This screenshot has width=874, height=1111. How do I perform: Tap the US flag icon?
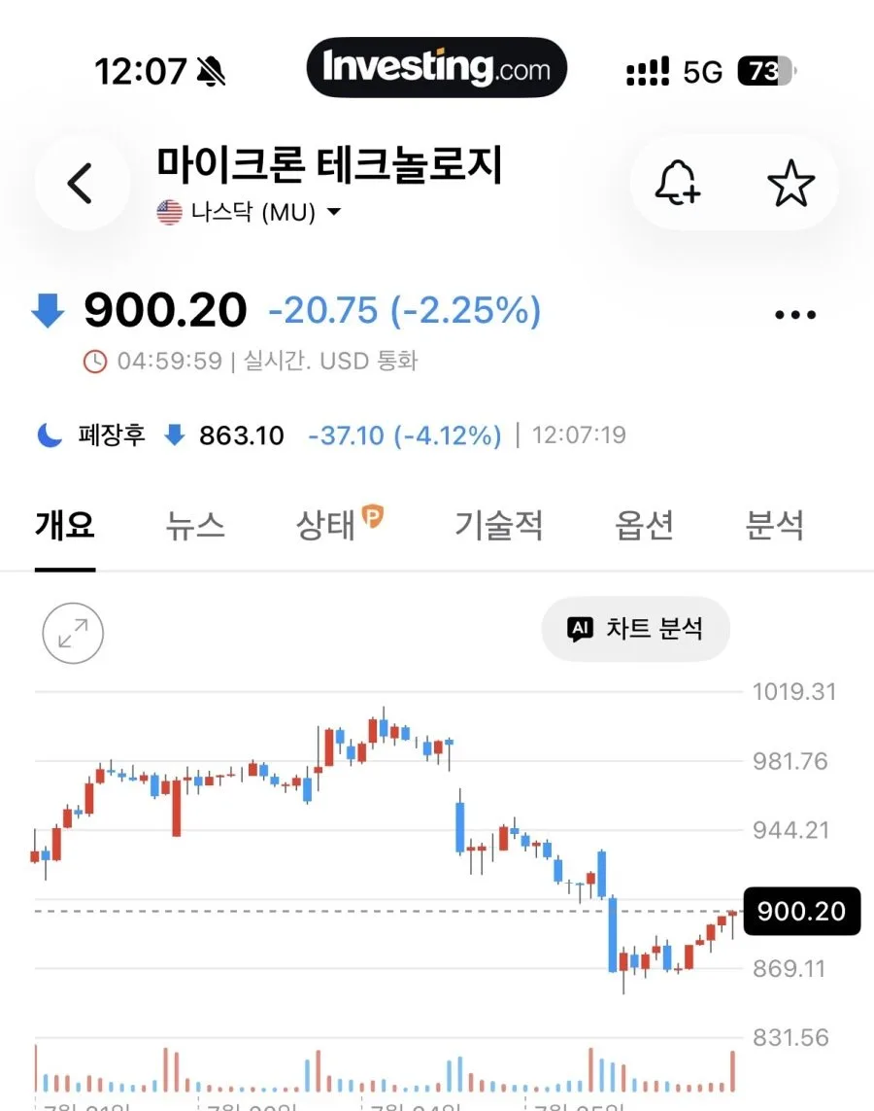point(169,212)
